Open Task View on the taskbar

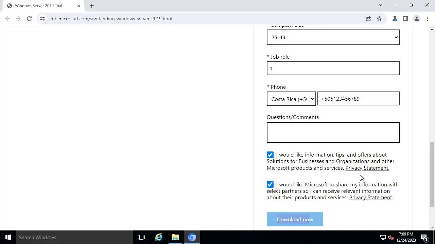click(x=141, y=237)
